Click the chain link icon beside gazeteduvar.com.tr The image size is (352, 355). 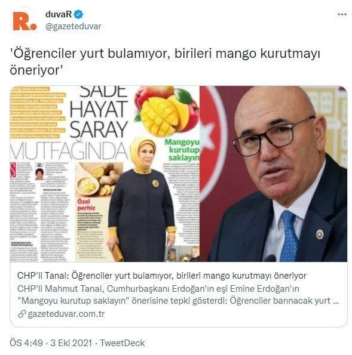[22, 314]
